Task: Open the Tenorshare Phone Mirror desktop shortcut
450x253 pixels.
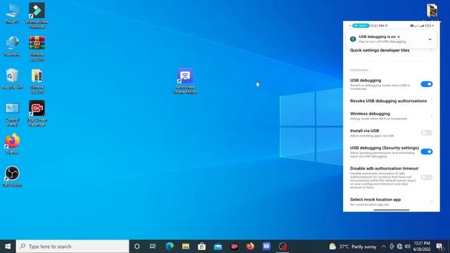Action: [x=185, y=81]
